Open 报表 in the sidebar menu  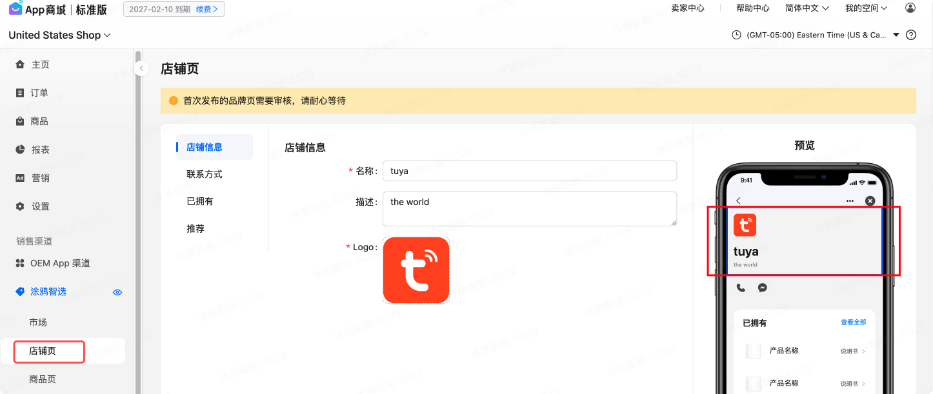(x=41, y=150)
